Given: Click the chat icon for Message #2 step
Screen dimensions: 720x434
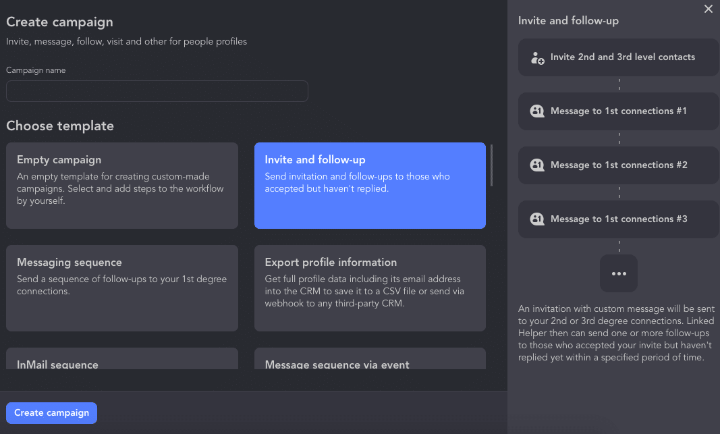Looking at the screenshot, I should click(537, 165).
